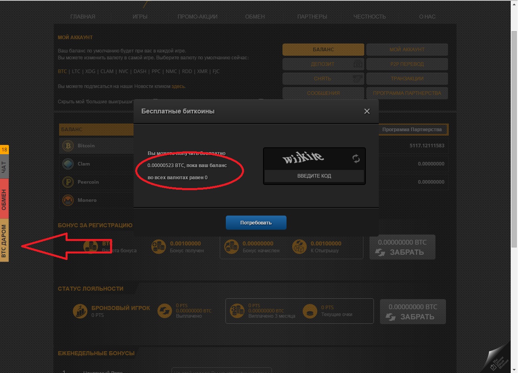The image size is (518, 373).
Task: Click the Бонус получен coins icon
Action: (x=158, y=247)
